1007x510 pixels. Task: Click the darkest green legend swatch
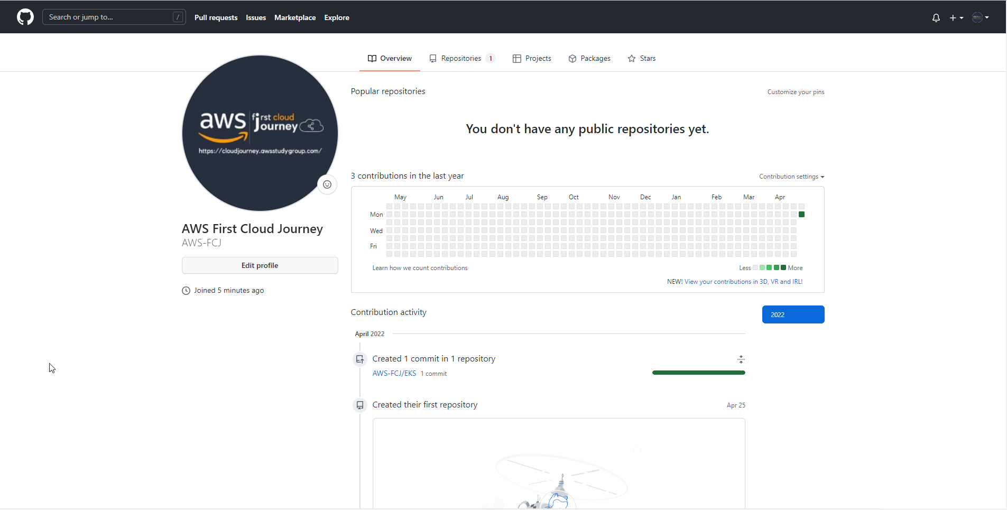pos(783,267)
